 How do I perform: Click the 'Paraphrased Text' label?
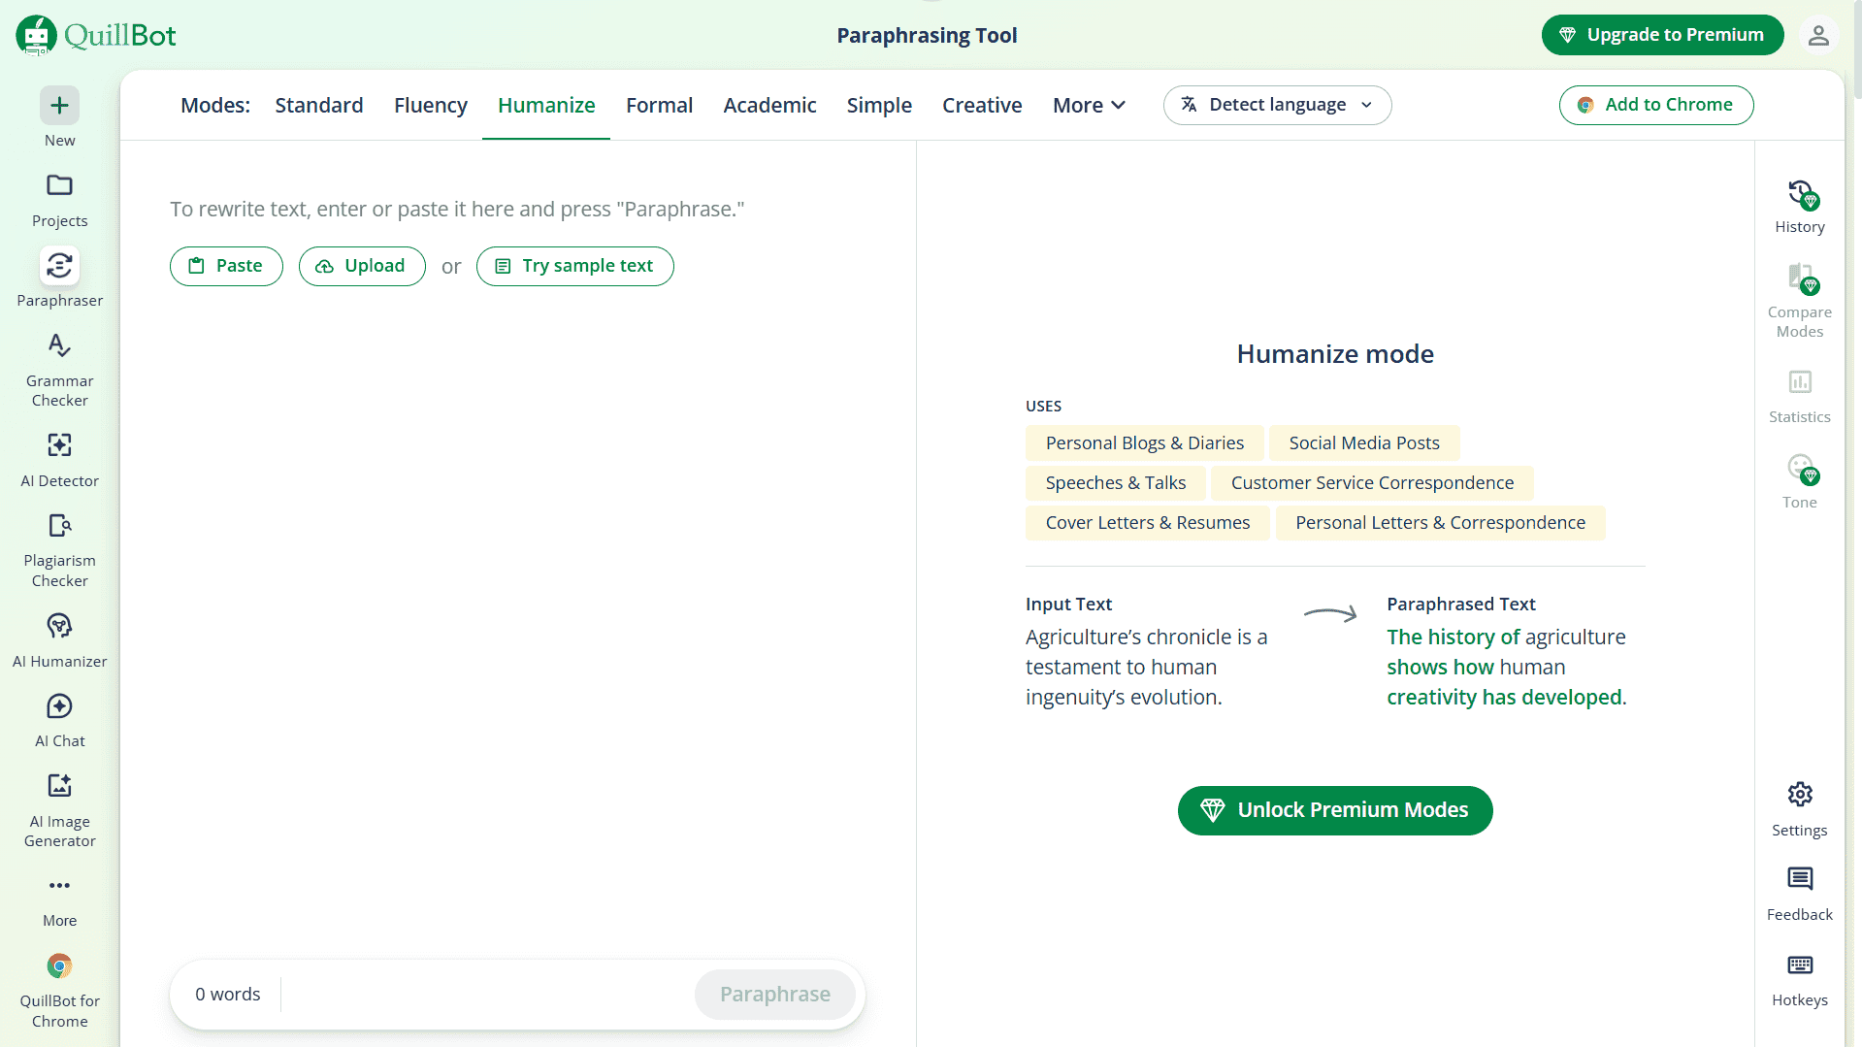tap(1460, 605)
